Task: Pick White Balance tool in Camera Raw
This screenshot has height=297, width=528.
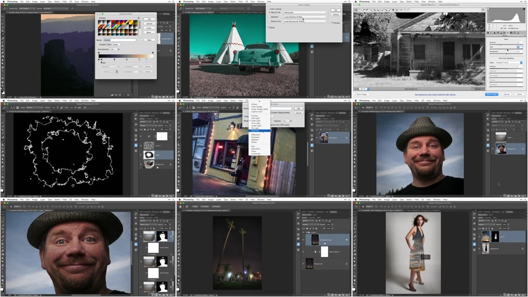Action: coord(363,10)
